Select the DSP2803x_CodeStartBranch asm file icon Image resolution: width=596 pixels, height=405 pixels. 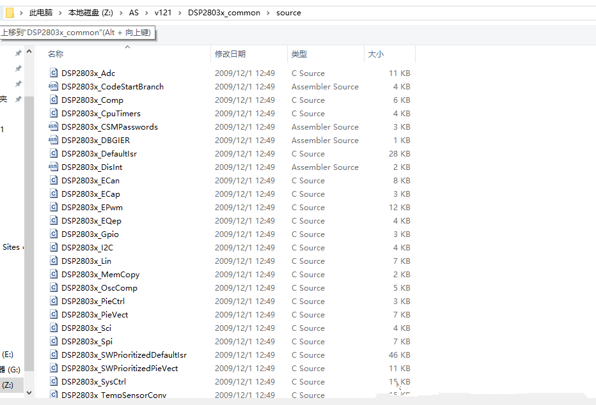(x=53, y=86)
